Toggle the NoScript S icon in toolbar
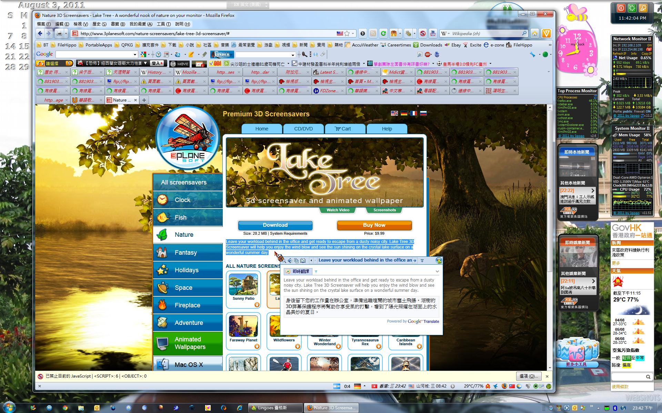Screen dimensions: 662x413 tap(423, 33)
